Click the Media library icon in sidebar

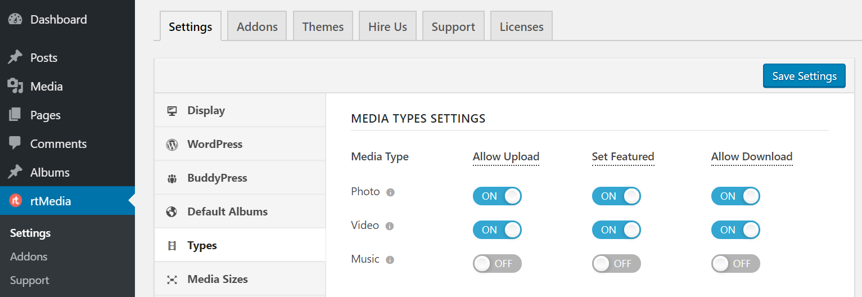pyautogui.click(x=15, y=86)
